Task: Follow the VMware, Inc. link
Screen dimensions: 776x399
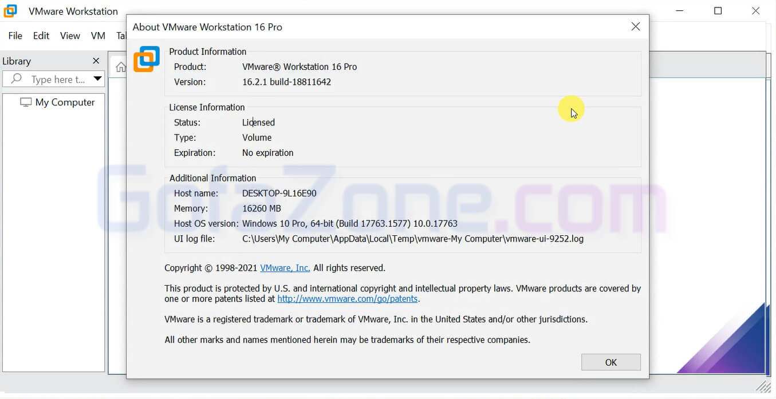Action: (x=285, y=268)
